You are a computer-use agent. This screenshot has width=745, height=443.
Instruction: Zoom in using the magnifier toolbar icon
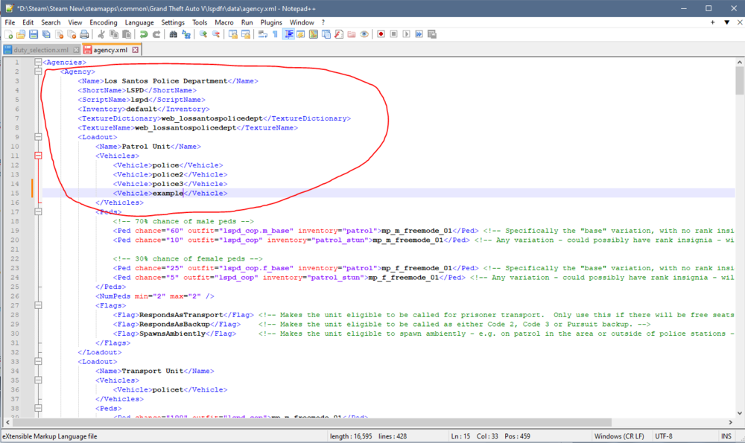pos(203,34)
